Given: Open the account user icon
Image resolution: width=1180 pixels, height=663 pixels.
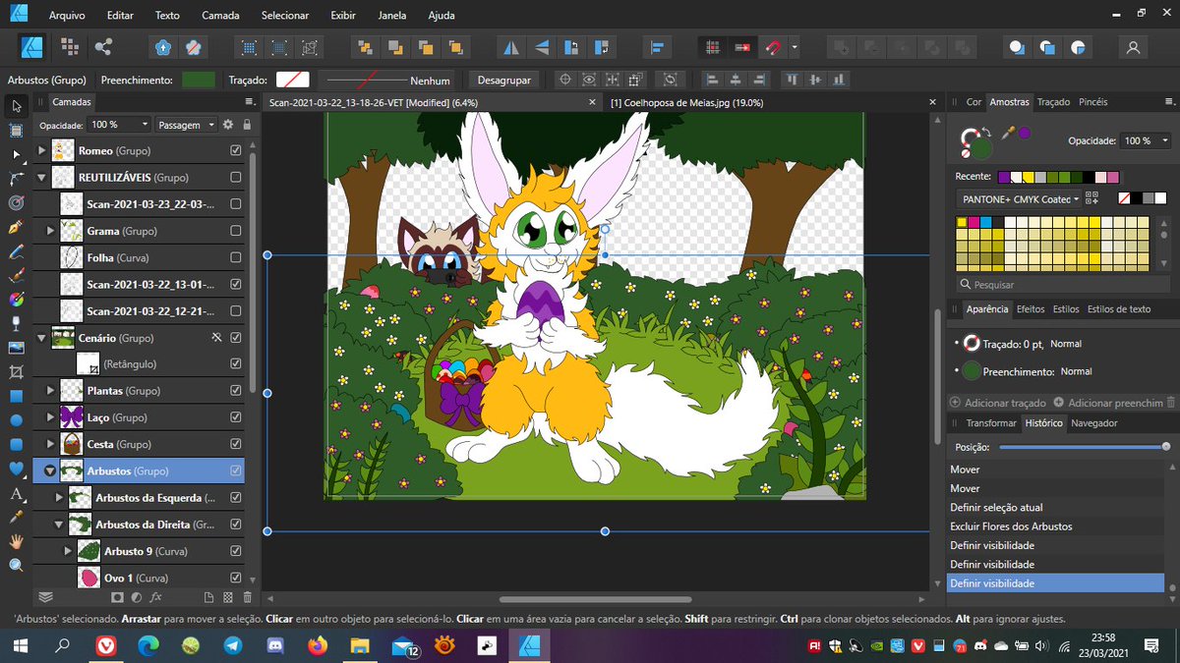Looking at the screenshot, I should [x=1134, y=47].
